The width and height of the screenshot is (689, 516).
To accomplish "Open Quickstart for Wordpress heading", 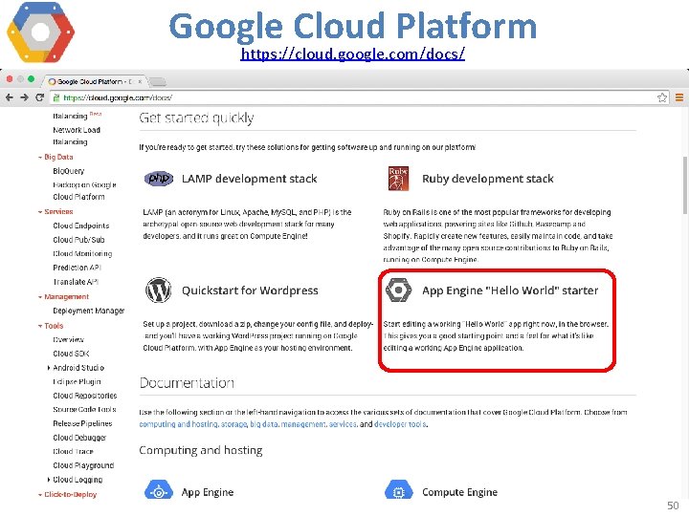I will [250, 290].
